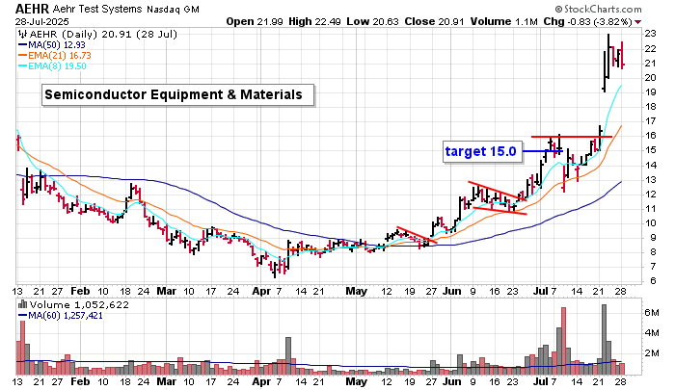The image size is (675, 390).
Task: Click the Volume 1.1M header value
Action: pyautogui.click(x=503, y=21)
